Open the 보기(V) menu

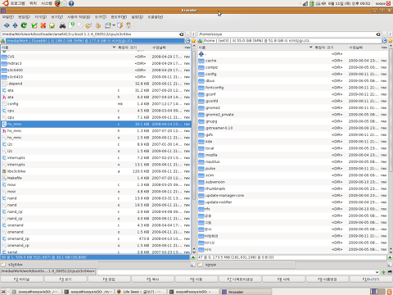tap(56, 17)
